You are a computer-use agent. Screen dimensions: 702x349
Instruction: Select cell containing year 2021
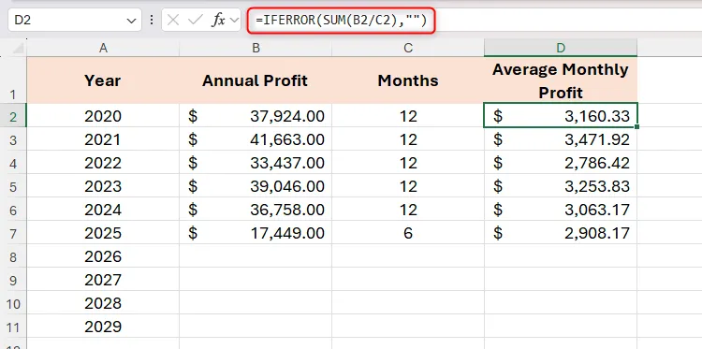[x=103, y=139]
